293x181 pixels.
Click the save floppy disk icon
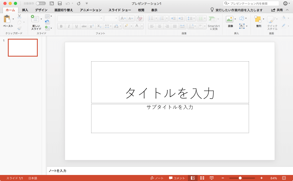pos(60,3)
